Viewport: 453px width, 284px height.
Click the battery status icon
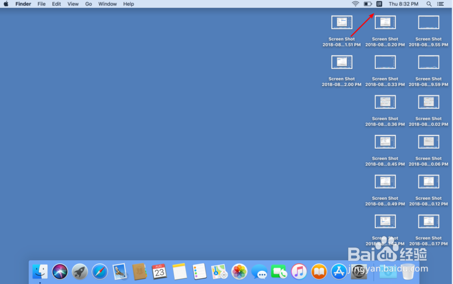(368, 4)
